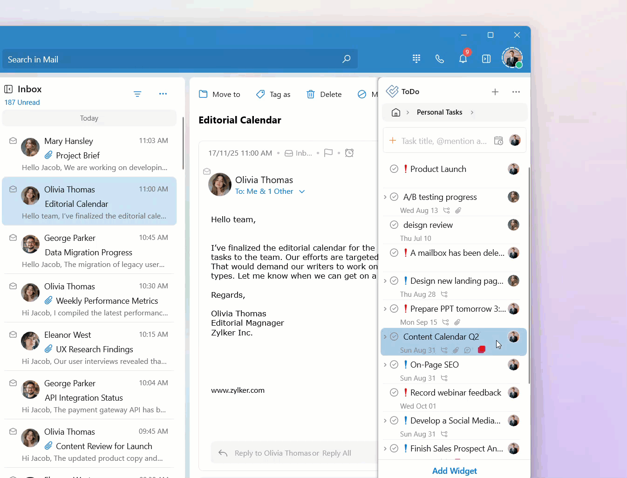Screen dimensions: 627x478
Task: Click the ToDo widget logo icon
Action: coord(392,91)
